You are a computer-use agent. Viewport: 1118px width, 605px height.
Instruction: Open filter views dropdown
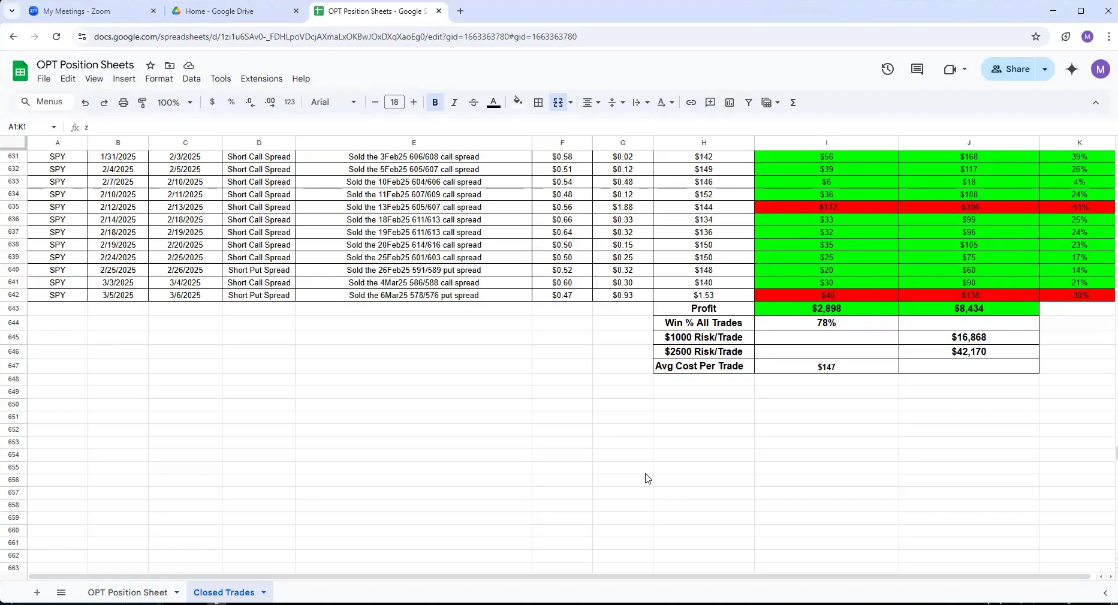[770, 103]
